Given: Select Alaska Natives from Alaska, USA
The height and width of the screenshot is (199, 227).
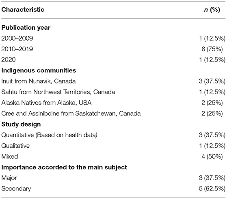Looking at the screenshot, I should (46, 103).
